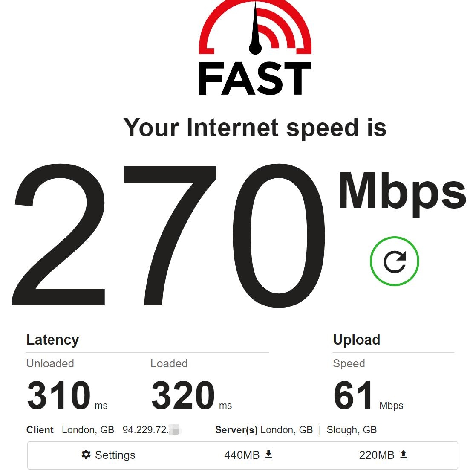Image resolution: width=473 pixels, height=470 pixels.
Task: Click the green circular refresh test button
Action: tap(394, 261)
